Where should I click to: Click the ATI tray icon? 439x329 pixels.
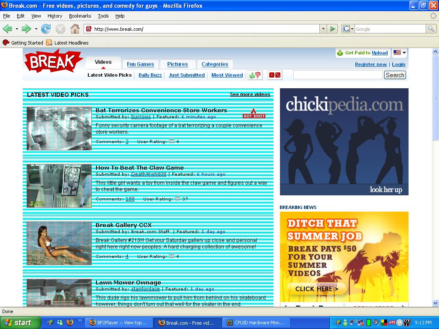click(392, 323)
